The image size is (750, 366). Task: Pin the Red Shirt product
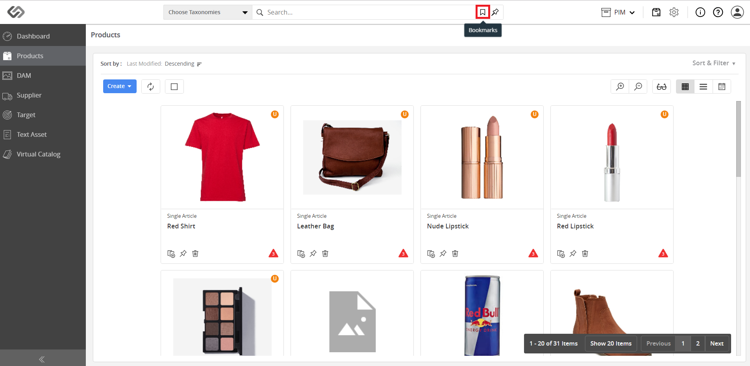(183, 254)
